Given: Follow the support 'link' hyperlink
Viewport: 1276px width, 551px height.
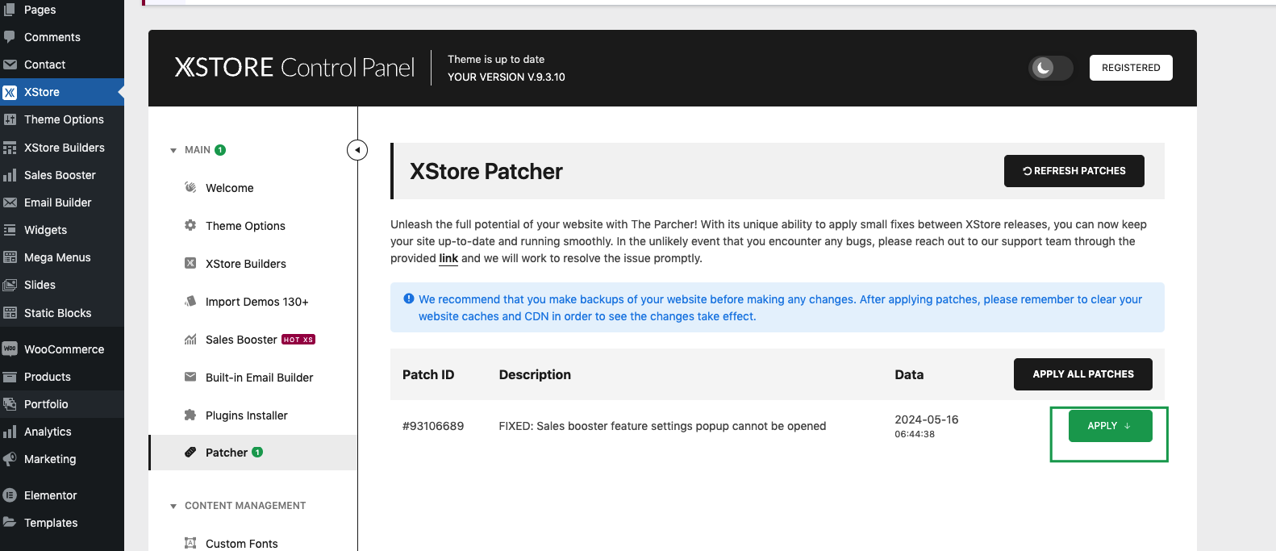Looking at the screenshot, I should 448,258.
